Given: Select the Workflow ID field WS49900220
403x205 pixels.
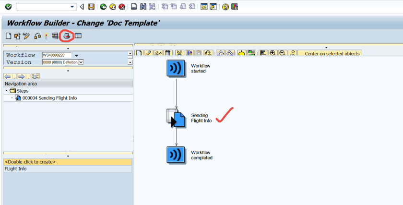Looking at the screenshot, I should [57, 55].
